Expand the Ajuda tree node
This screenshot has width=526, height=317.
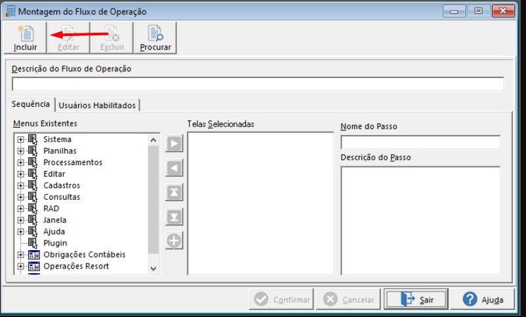coord(21,232)
